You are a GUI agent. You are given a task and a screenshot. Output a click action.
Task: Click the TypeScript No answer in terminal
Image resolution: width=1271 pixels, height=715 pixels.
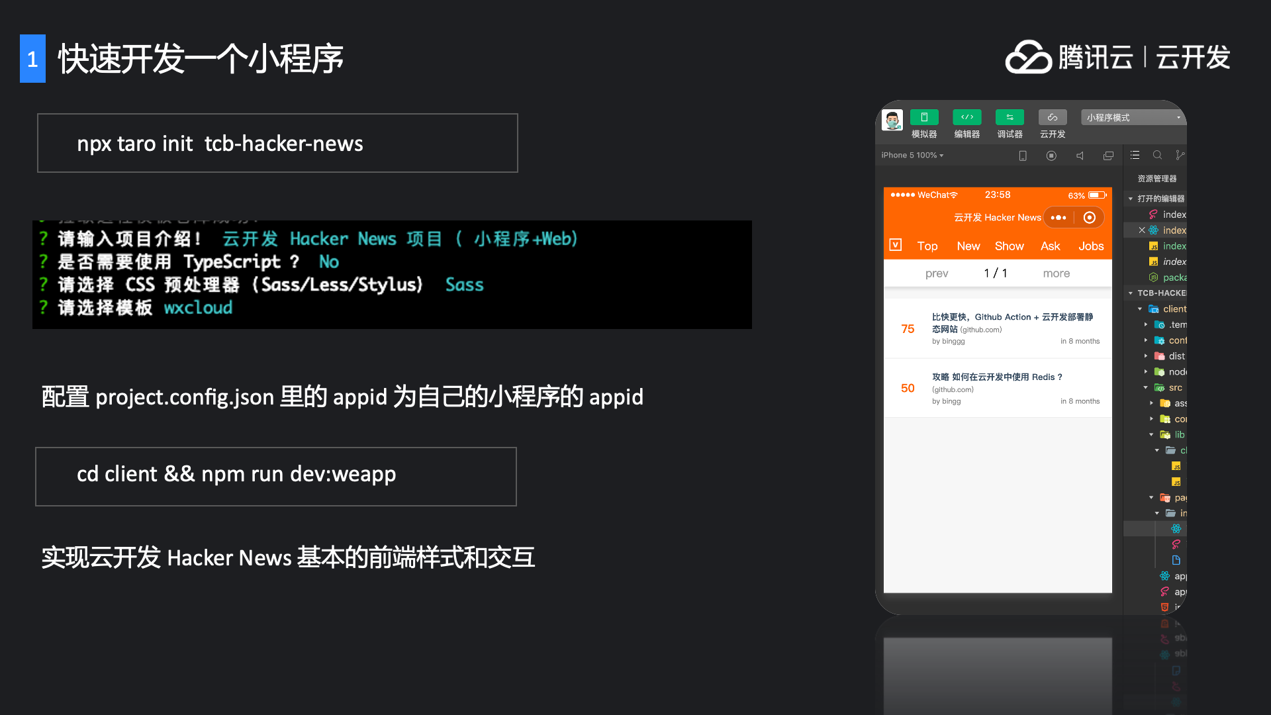pos(328,262)
